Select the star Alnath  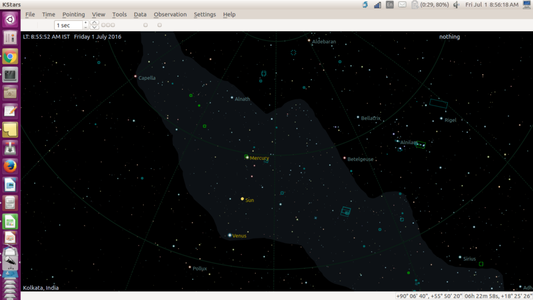232,97
